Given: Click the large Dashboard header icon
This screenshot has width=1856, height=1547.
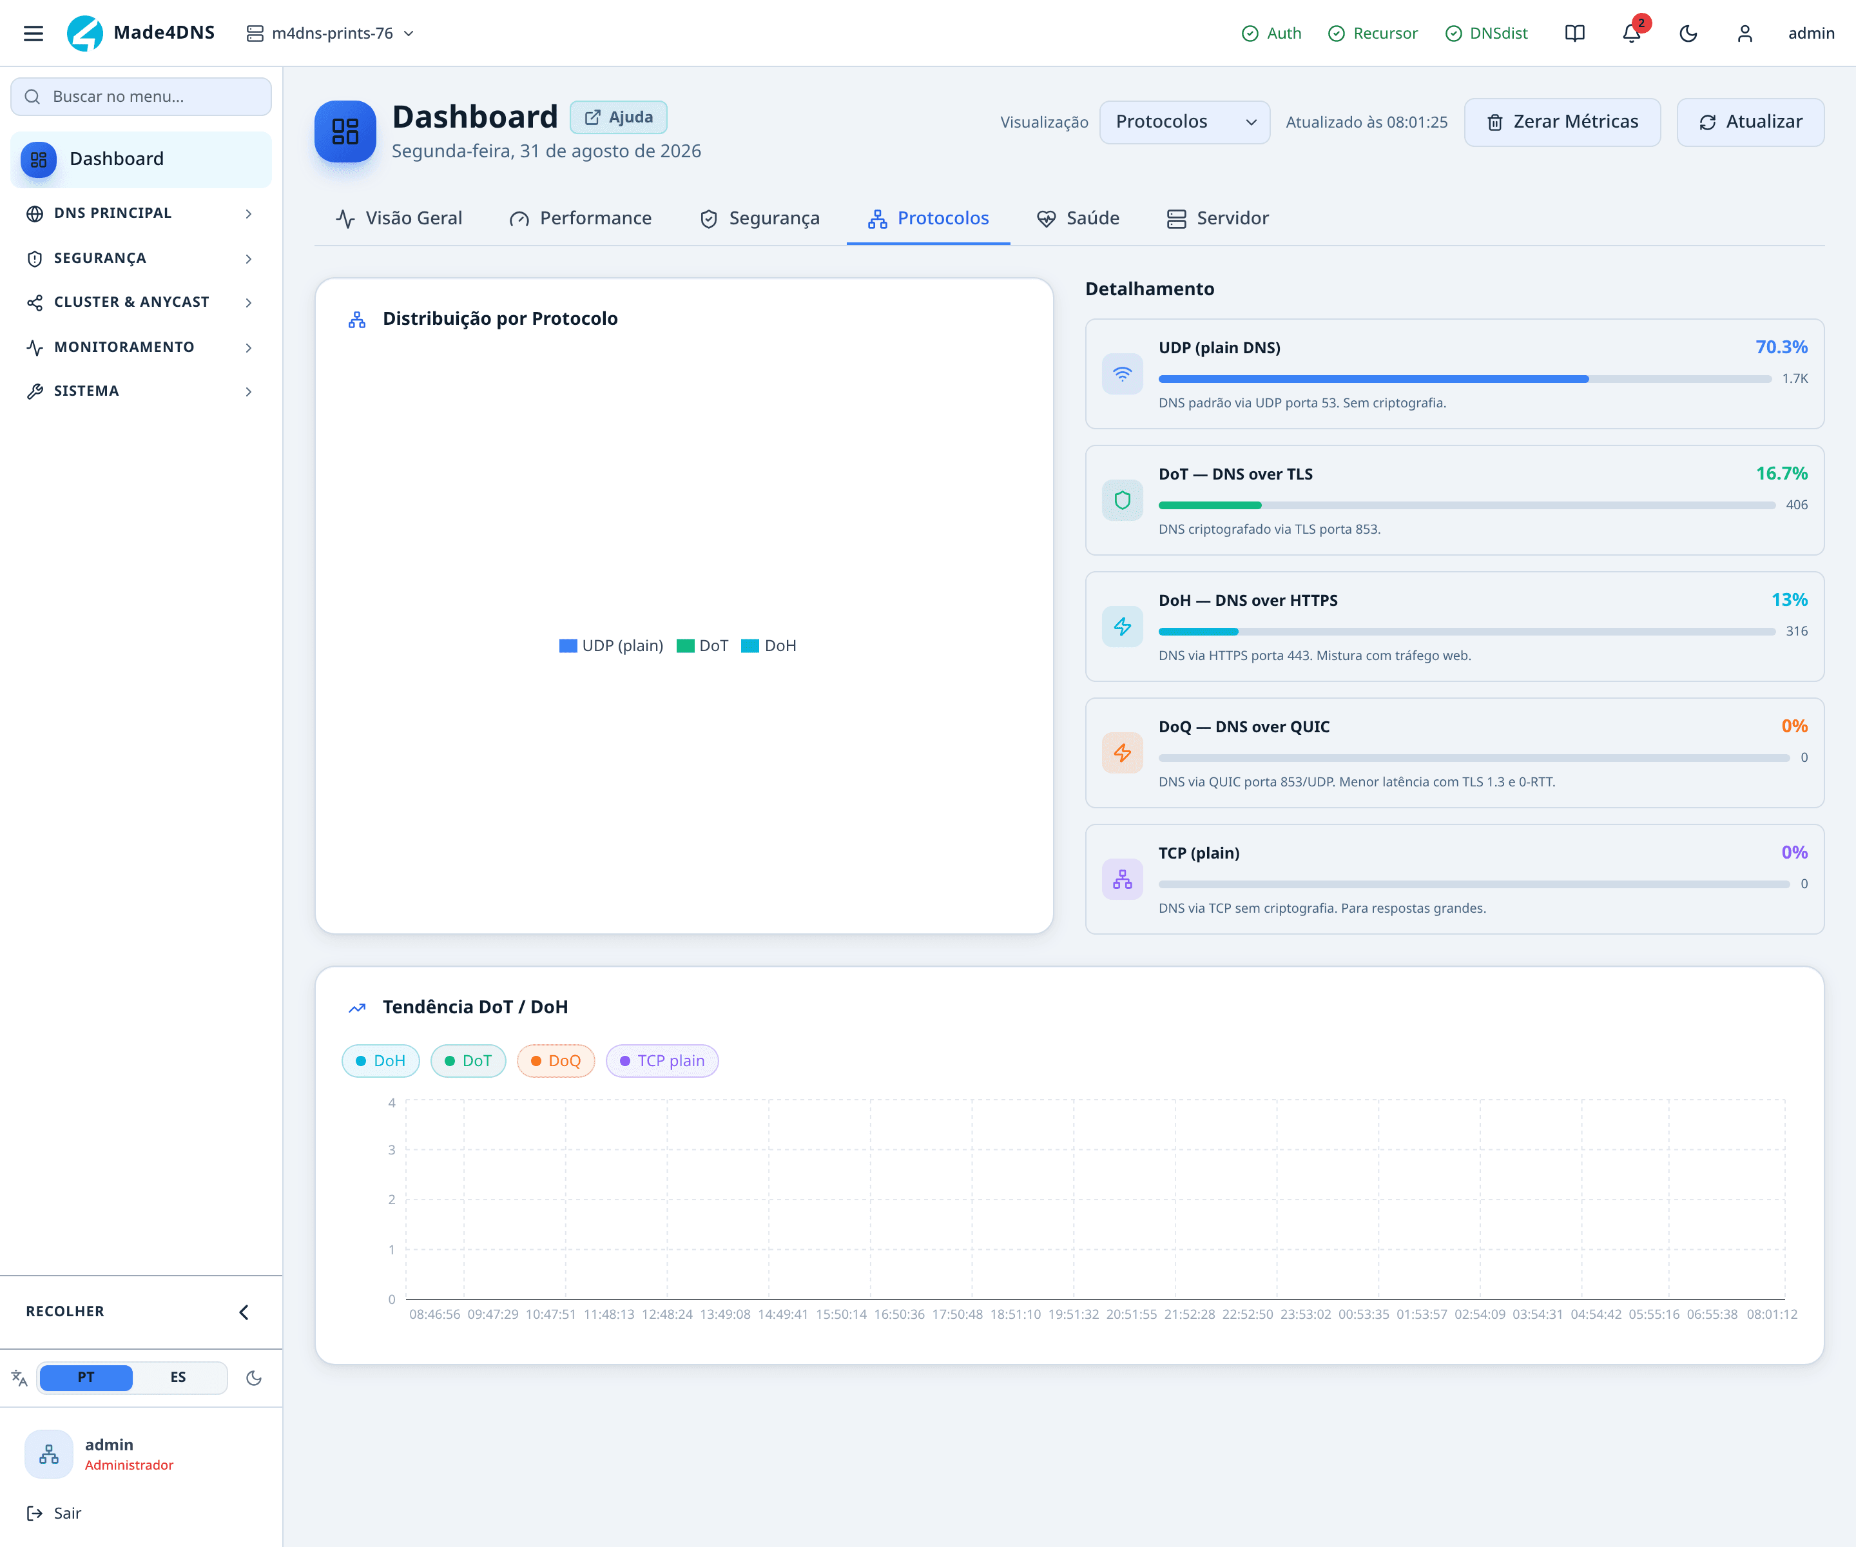Looking at the screenshot, I should tap(345, 131).
